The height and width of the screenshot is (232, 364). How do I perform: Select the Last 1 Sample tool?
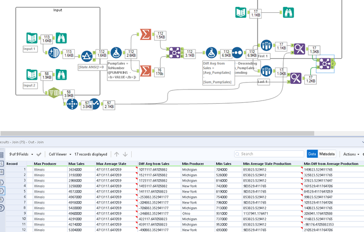[267, 71]
